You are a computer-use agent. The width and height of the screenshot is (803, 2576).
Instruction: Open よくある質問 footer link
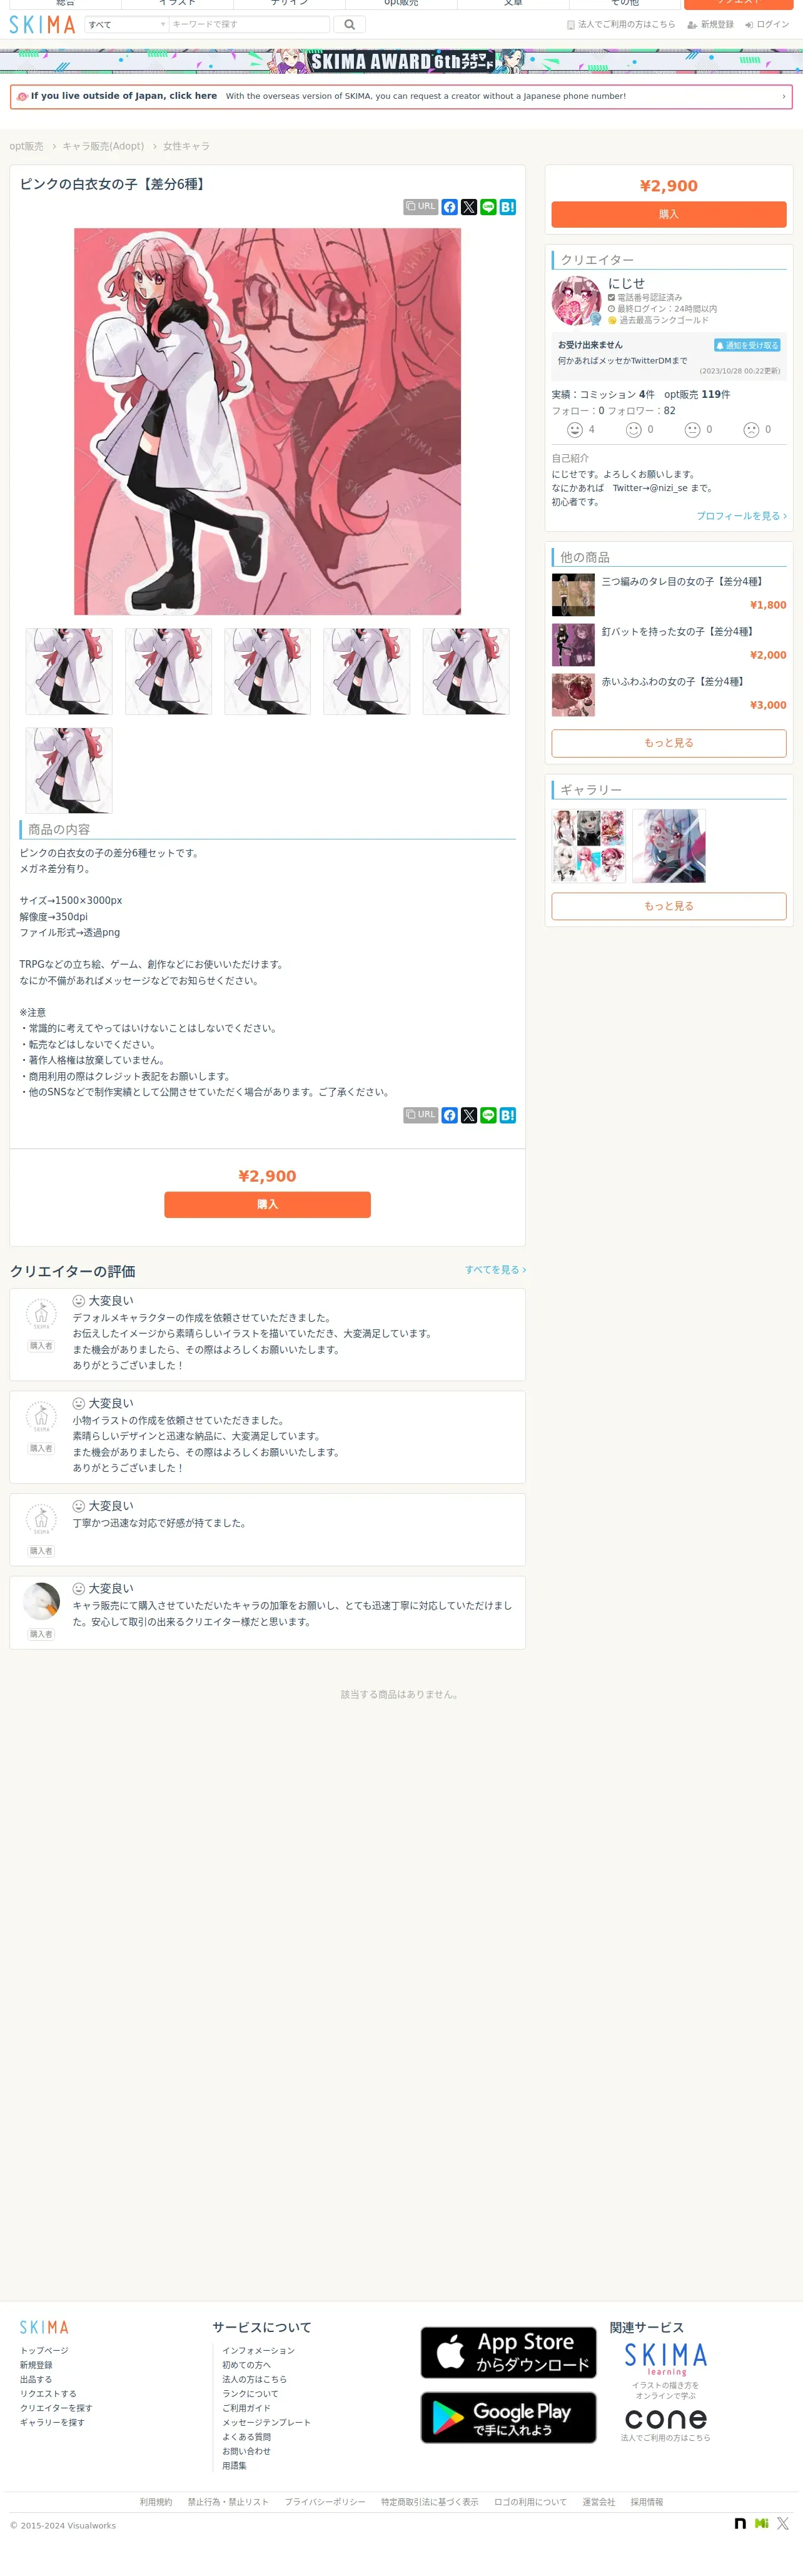246,2437
